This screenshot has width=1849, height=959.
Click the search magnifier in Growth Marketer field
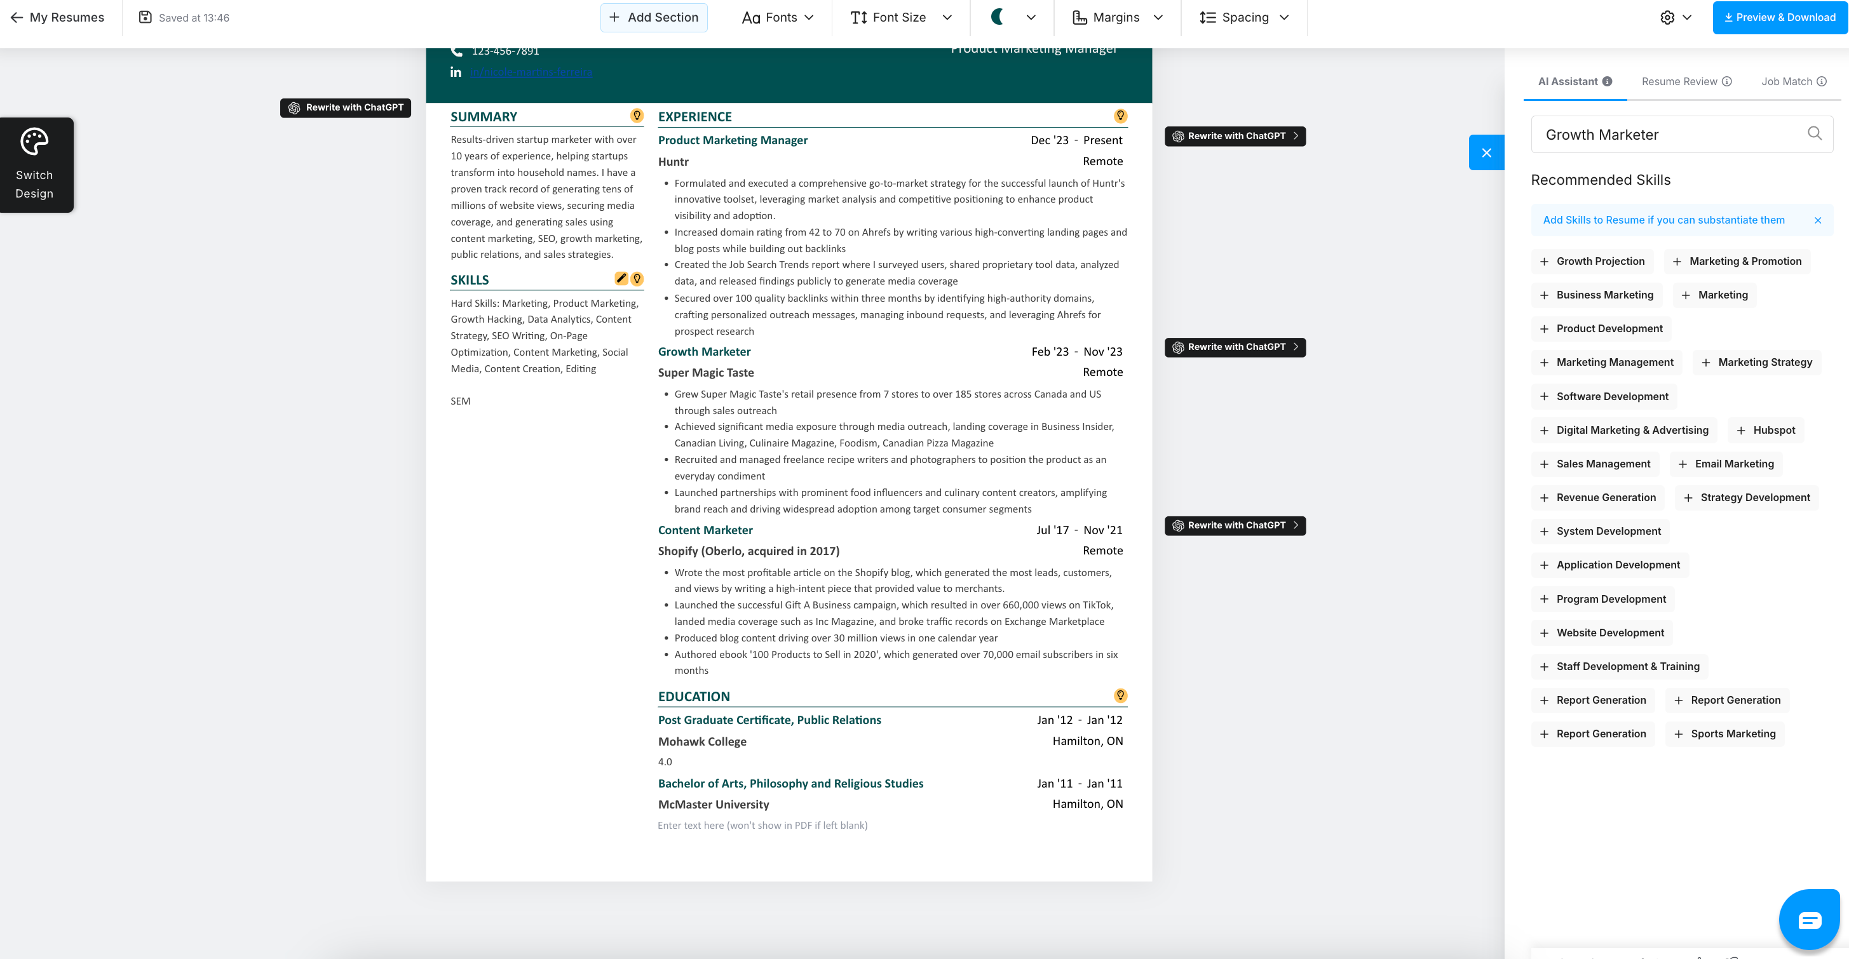[1814, 133]
